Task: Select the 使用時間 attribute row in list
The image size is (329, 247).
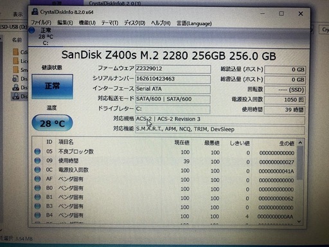Action: pos(164,161)
